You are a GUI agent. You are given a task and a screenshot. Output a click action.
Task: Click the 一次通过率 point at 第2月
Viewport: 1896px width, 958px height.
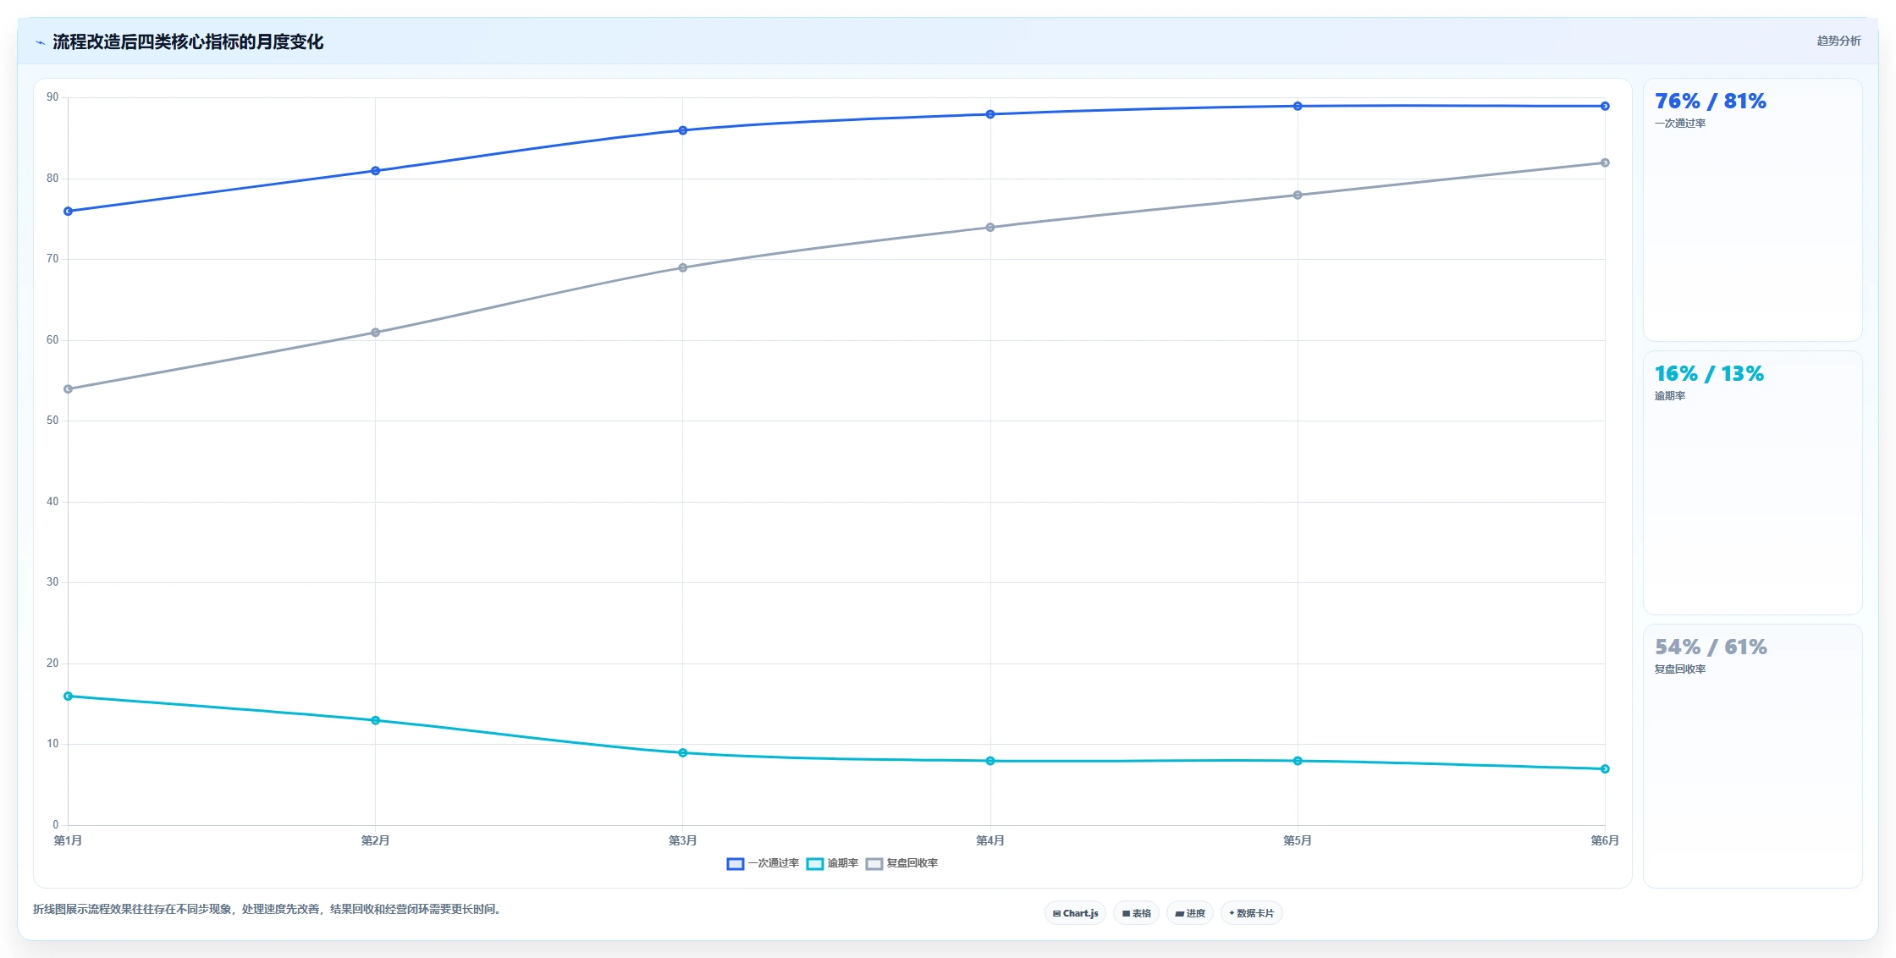pyautogui.click(x=376, y=171)
